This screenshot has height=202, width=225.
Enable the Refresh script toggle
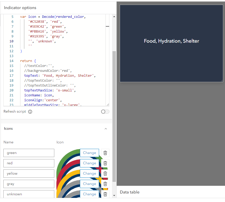coord(105,111)
